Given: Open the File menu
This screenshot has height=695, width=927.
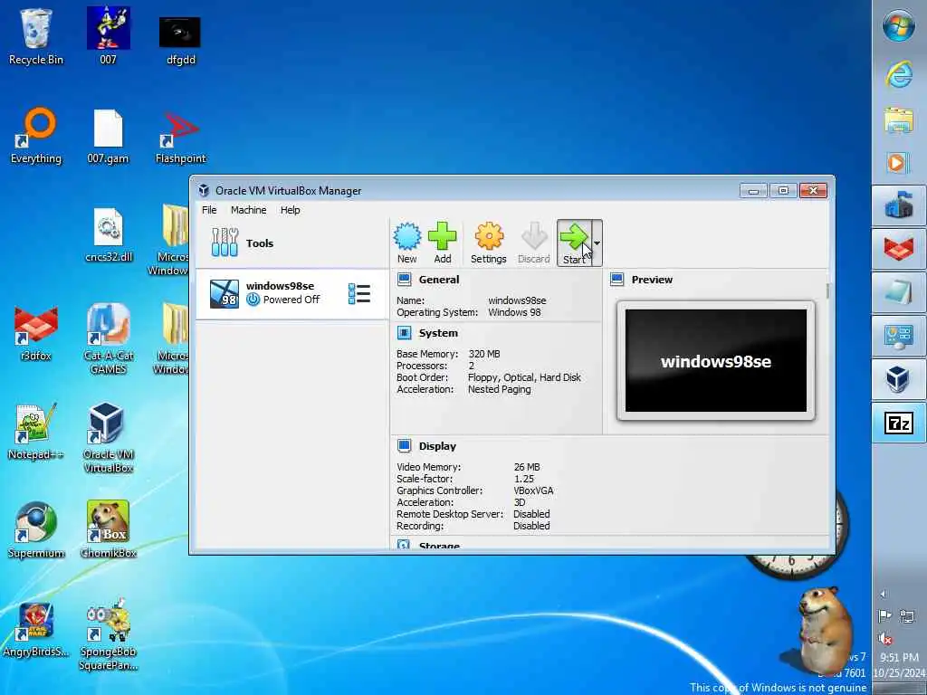Looking at the screenshot, I should [209, 210].
